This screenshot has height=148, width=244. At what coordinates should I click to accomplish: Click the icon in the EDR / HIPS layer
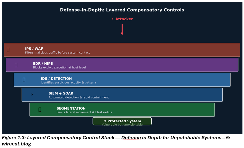click(16, 65)
